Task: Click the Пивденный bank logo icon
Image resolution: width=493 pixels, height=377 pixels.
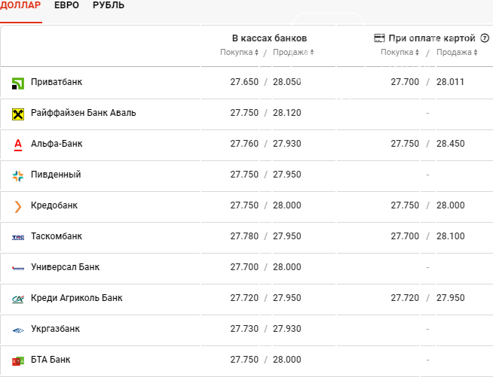Action: coord(18,176)
